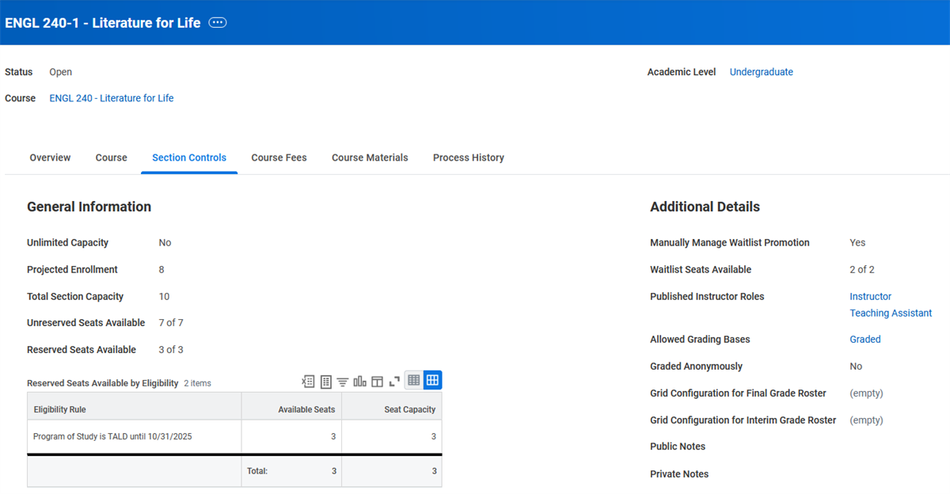Open the column layout icon in grid toolbar
Image resolution: width=950 pixels, height=494 pixels.
point(377,382)
